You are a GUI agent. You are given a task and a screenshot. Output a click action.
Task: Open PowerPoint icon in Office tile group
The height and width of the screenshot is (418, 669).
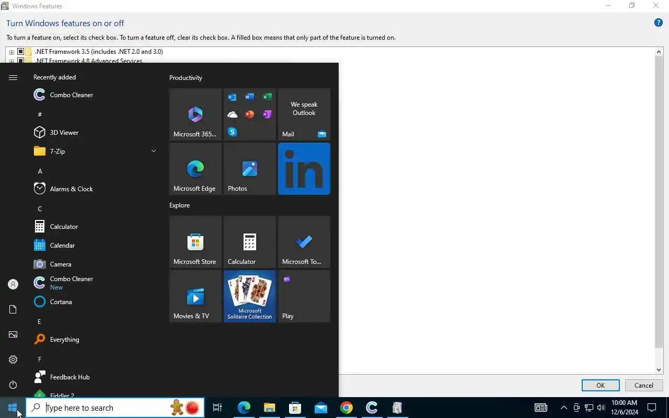250,114
